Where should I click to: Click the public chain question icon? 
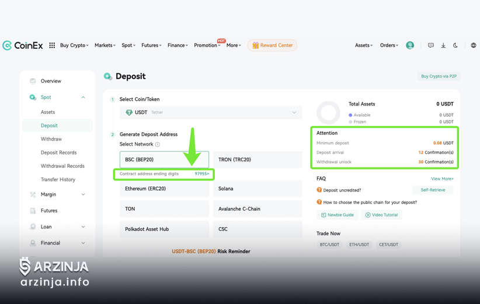click(x=319, y=202)
